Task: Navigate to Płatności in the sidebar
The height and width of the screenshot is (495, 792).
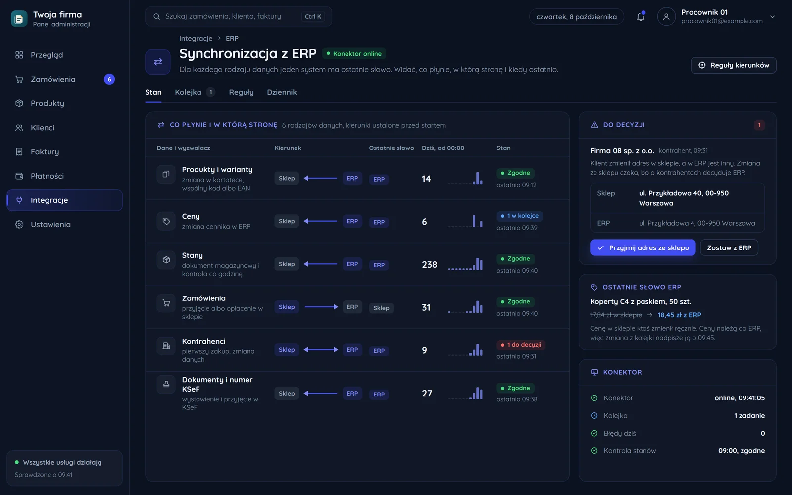Action: click(64, 176)
